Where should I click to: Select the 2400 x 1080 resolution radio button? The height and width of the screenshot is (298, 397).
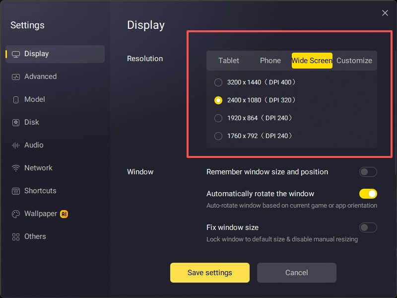tap(218, 100)
